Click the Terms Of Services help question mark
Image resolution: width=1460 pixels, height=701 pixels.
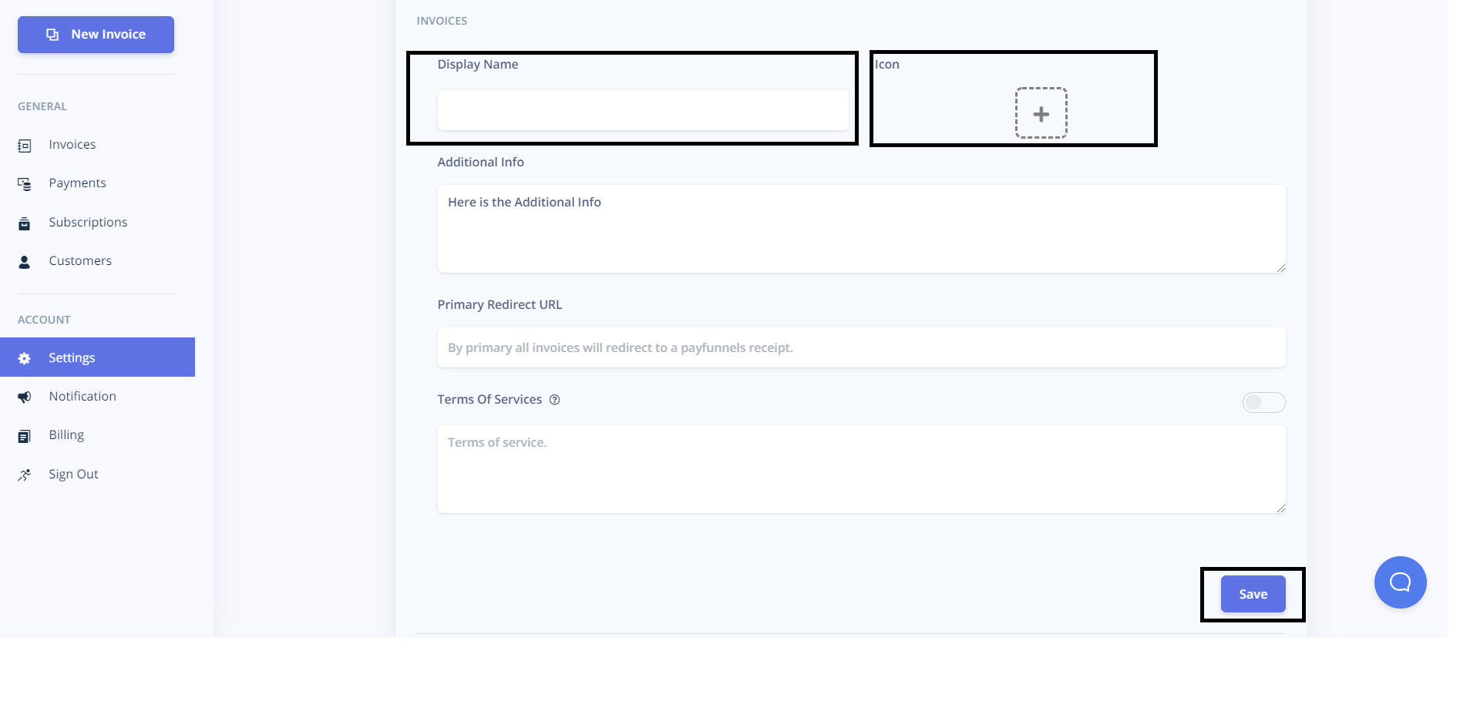pos(556,399)
